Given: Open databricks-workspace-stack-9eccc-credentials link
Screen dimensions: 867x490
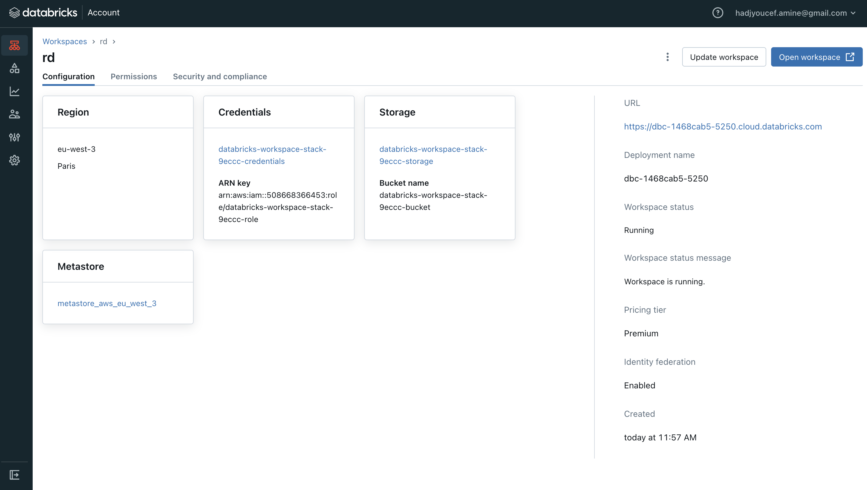Looking at the screenshot, I should 272,155.
